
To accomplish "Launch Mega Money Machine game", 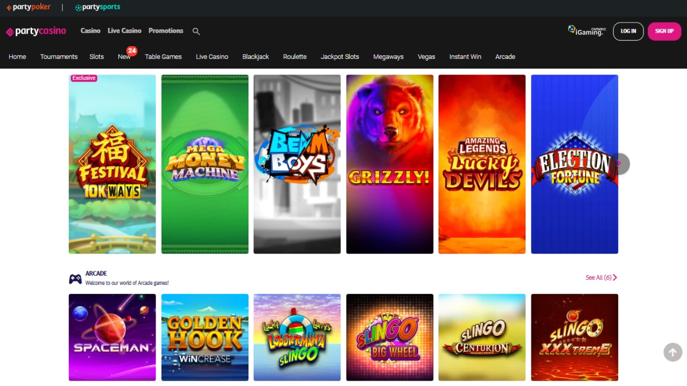I will pos(205,164).
